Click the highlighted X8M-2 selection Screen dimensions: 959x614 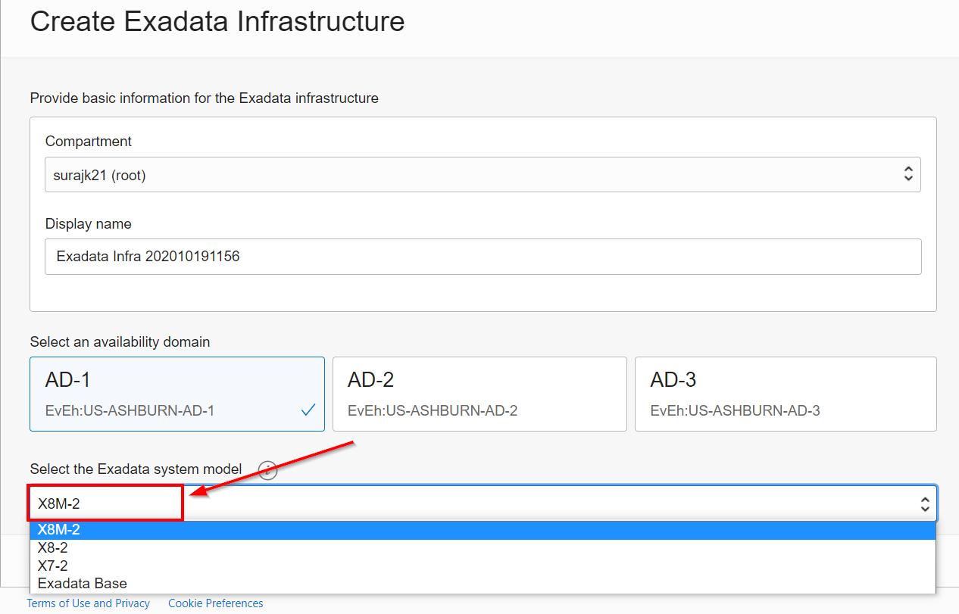105,503
